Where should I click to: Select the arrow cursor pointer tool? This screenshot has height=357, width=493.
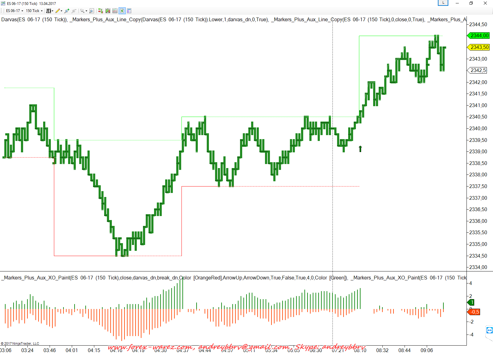click(x=83, y=11)
